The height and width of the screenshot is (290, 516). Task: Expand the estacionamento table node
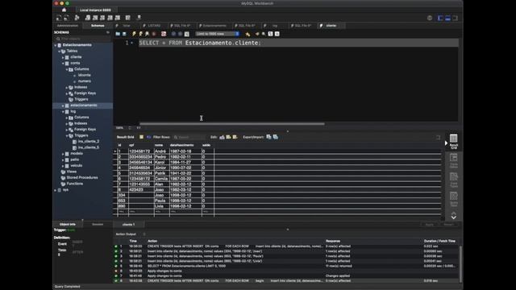click(63, 106)
